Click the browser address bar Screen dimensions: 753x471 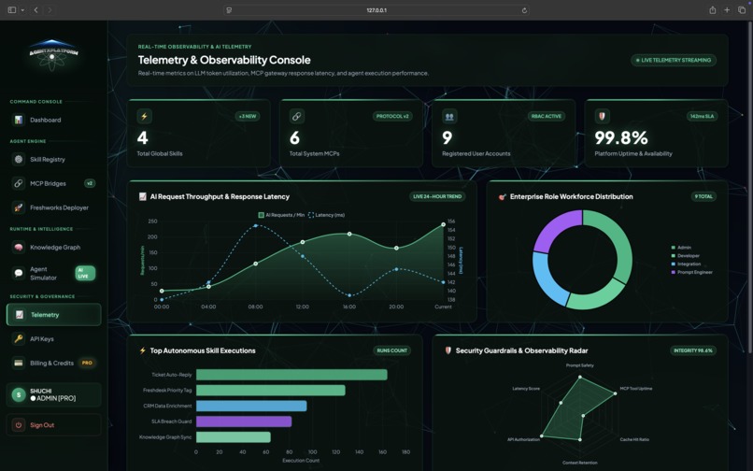pyautogui.click(x=376, y=10)
